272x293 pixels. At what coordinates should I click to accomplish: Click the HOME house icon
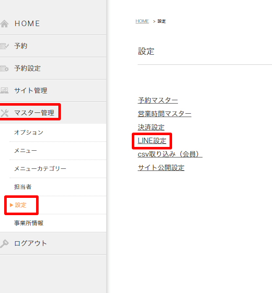pyautogui.click(x=4, y=24)
